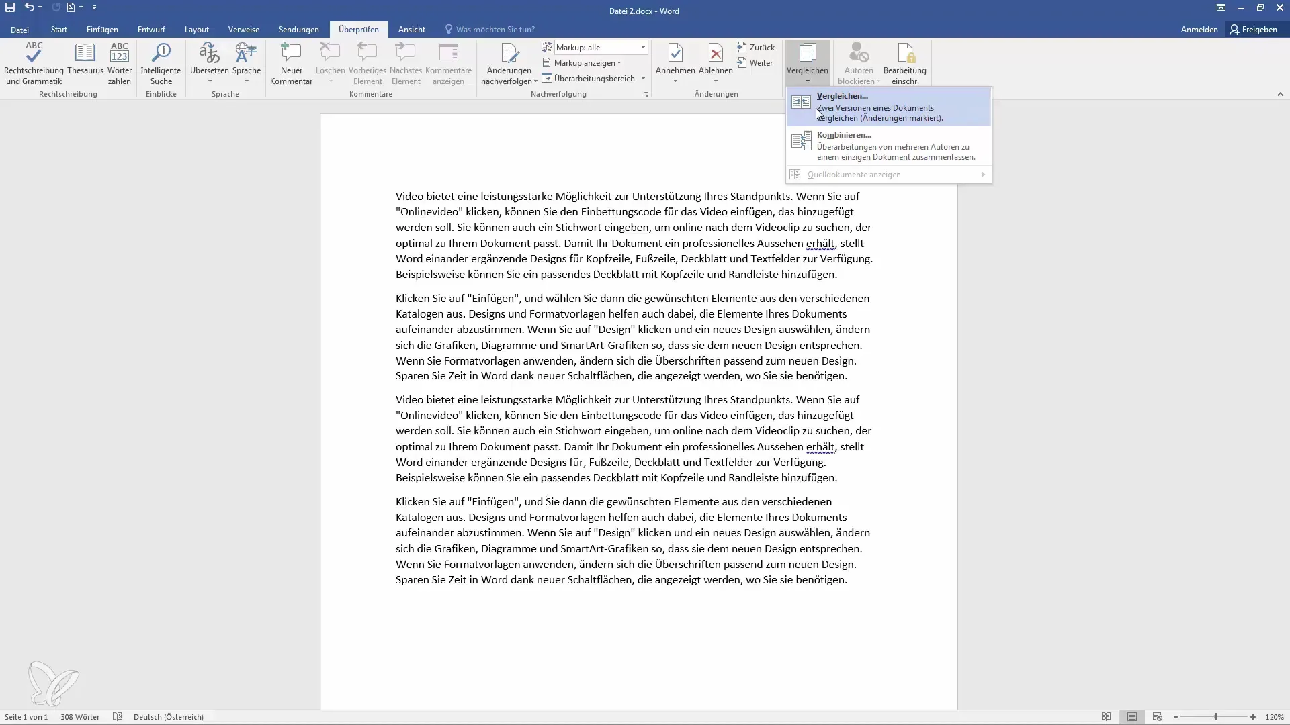Switch to the Layout tab

[197, 30]
